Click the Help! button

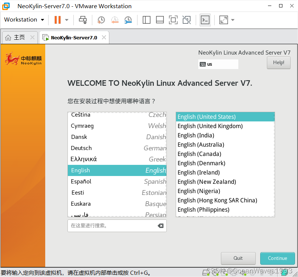278,63
